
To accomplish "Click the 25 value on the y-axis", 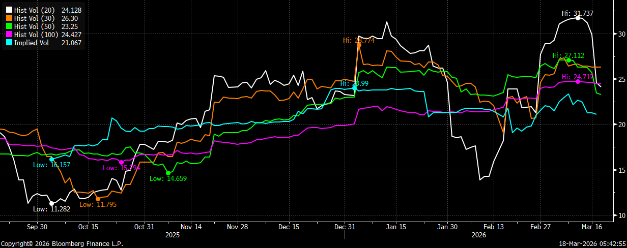I will point(621,79).
